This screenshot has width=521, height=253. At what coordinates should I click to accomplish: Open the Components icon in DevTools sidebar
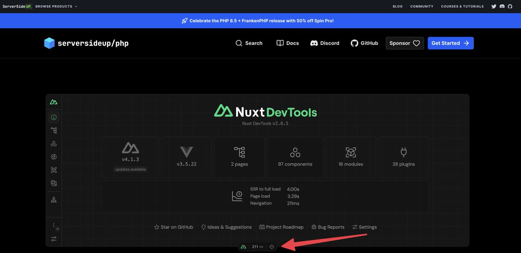[x=54, y=144]
